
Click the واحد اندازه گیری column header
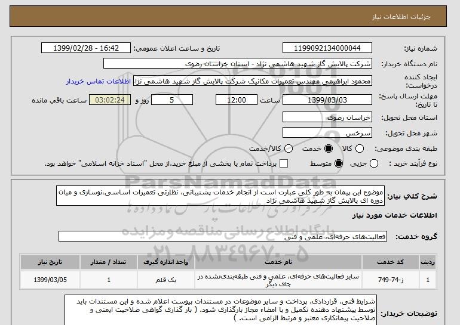click(x=165, y=262)
